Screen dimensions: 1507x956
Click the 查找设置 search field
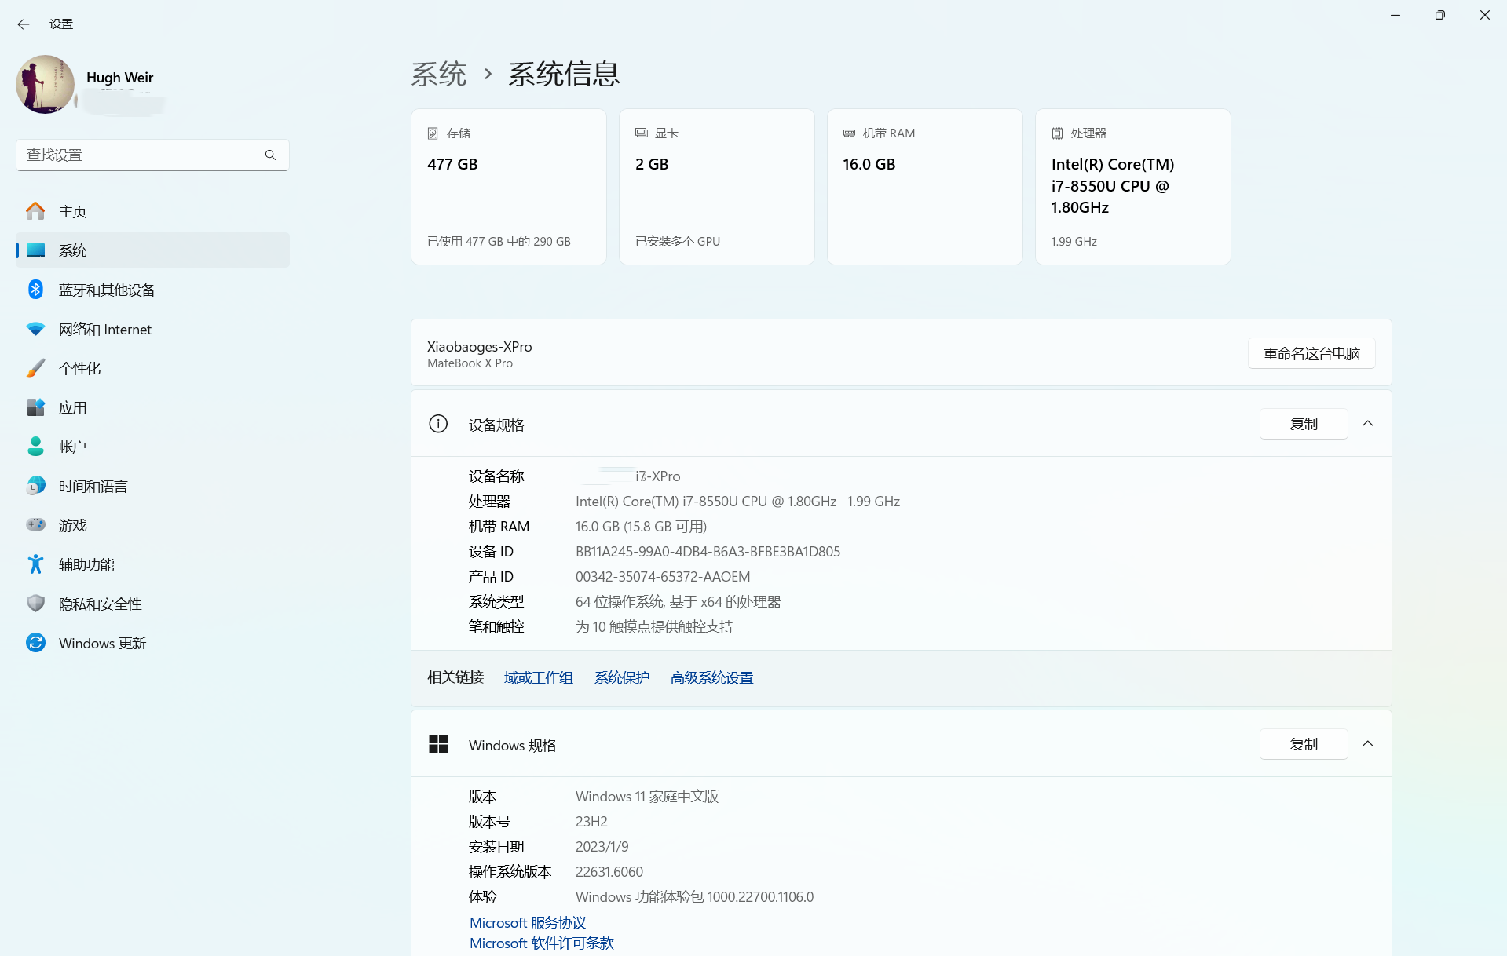pos(141,155)
